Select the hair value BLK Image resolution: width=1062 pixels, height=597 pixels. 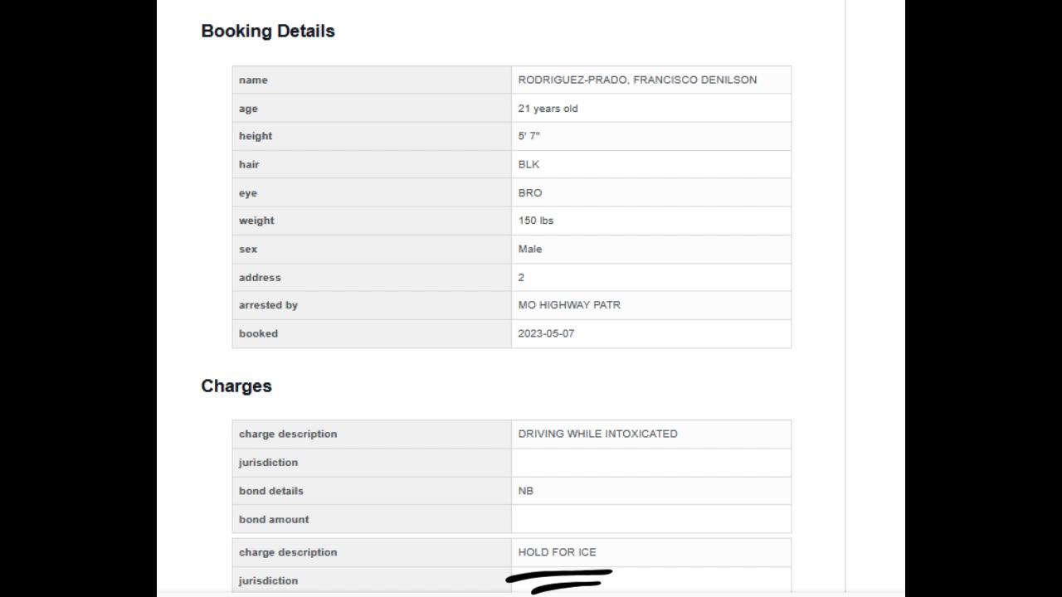(x=529, y=164)
